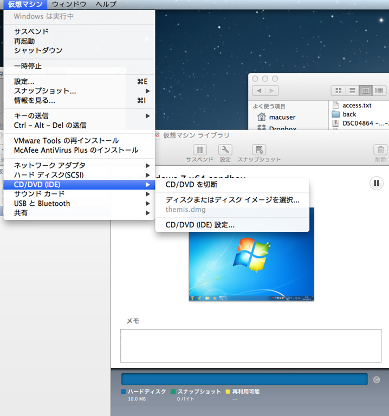389x416 pixels.
Task: Open the ウィンドウ menu
Action: click(69, 4)
